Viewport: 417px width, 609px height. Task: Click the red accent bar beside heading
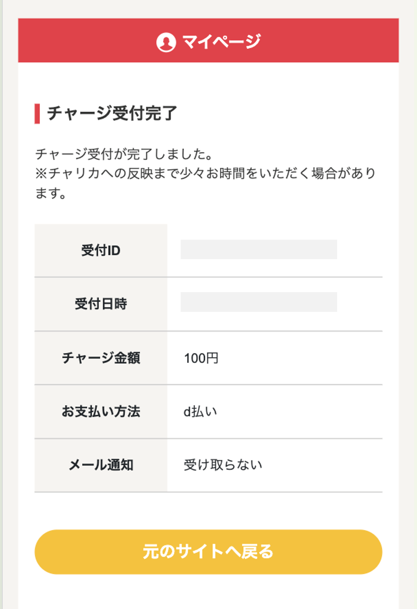coord(37,113)
